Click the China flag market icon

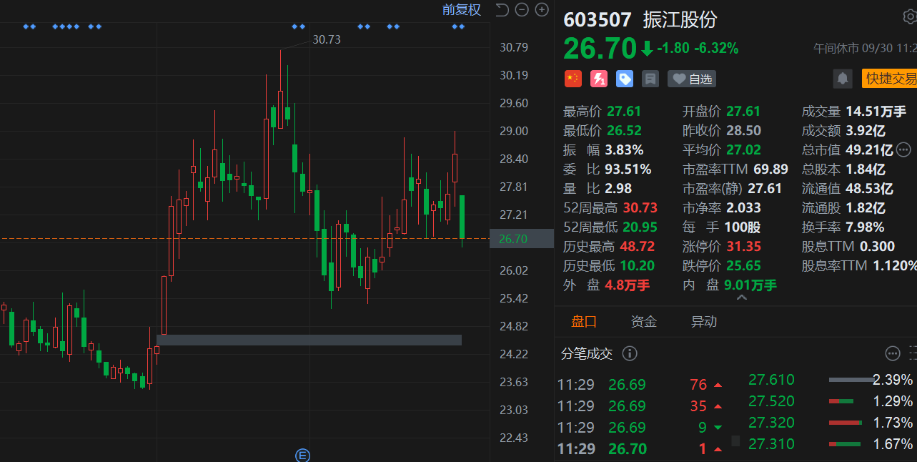coord(572,79)
